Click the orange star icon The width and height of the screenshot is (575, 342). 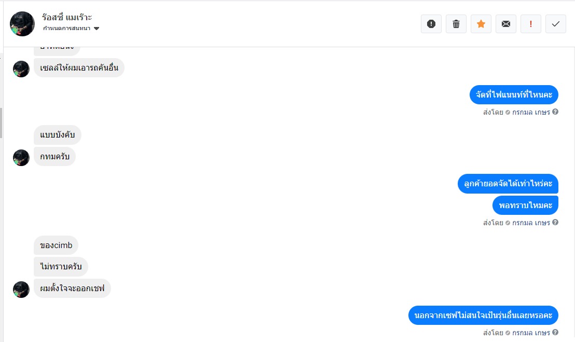tap(481, 24)
